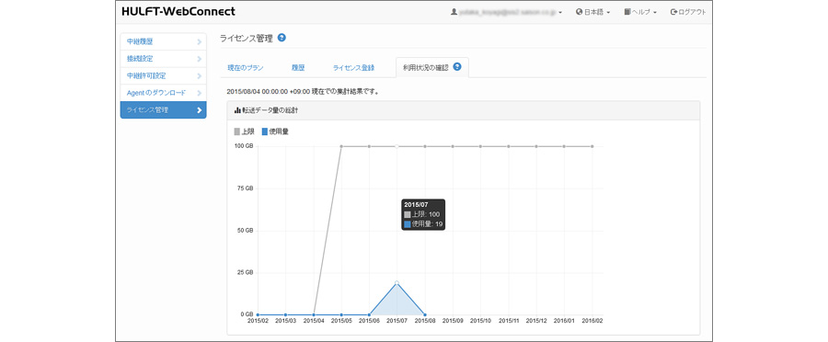
Task: Click the 上限 data point at 2015/05
Action: coord(341,146)
